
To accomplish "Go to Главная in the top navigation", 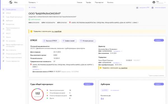I will 80,2.
